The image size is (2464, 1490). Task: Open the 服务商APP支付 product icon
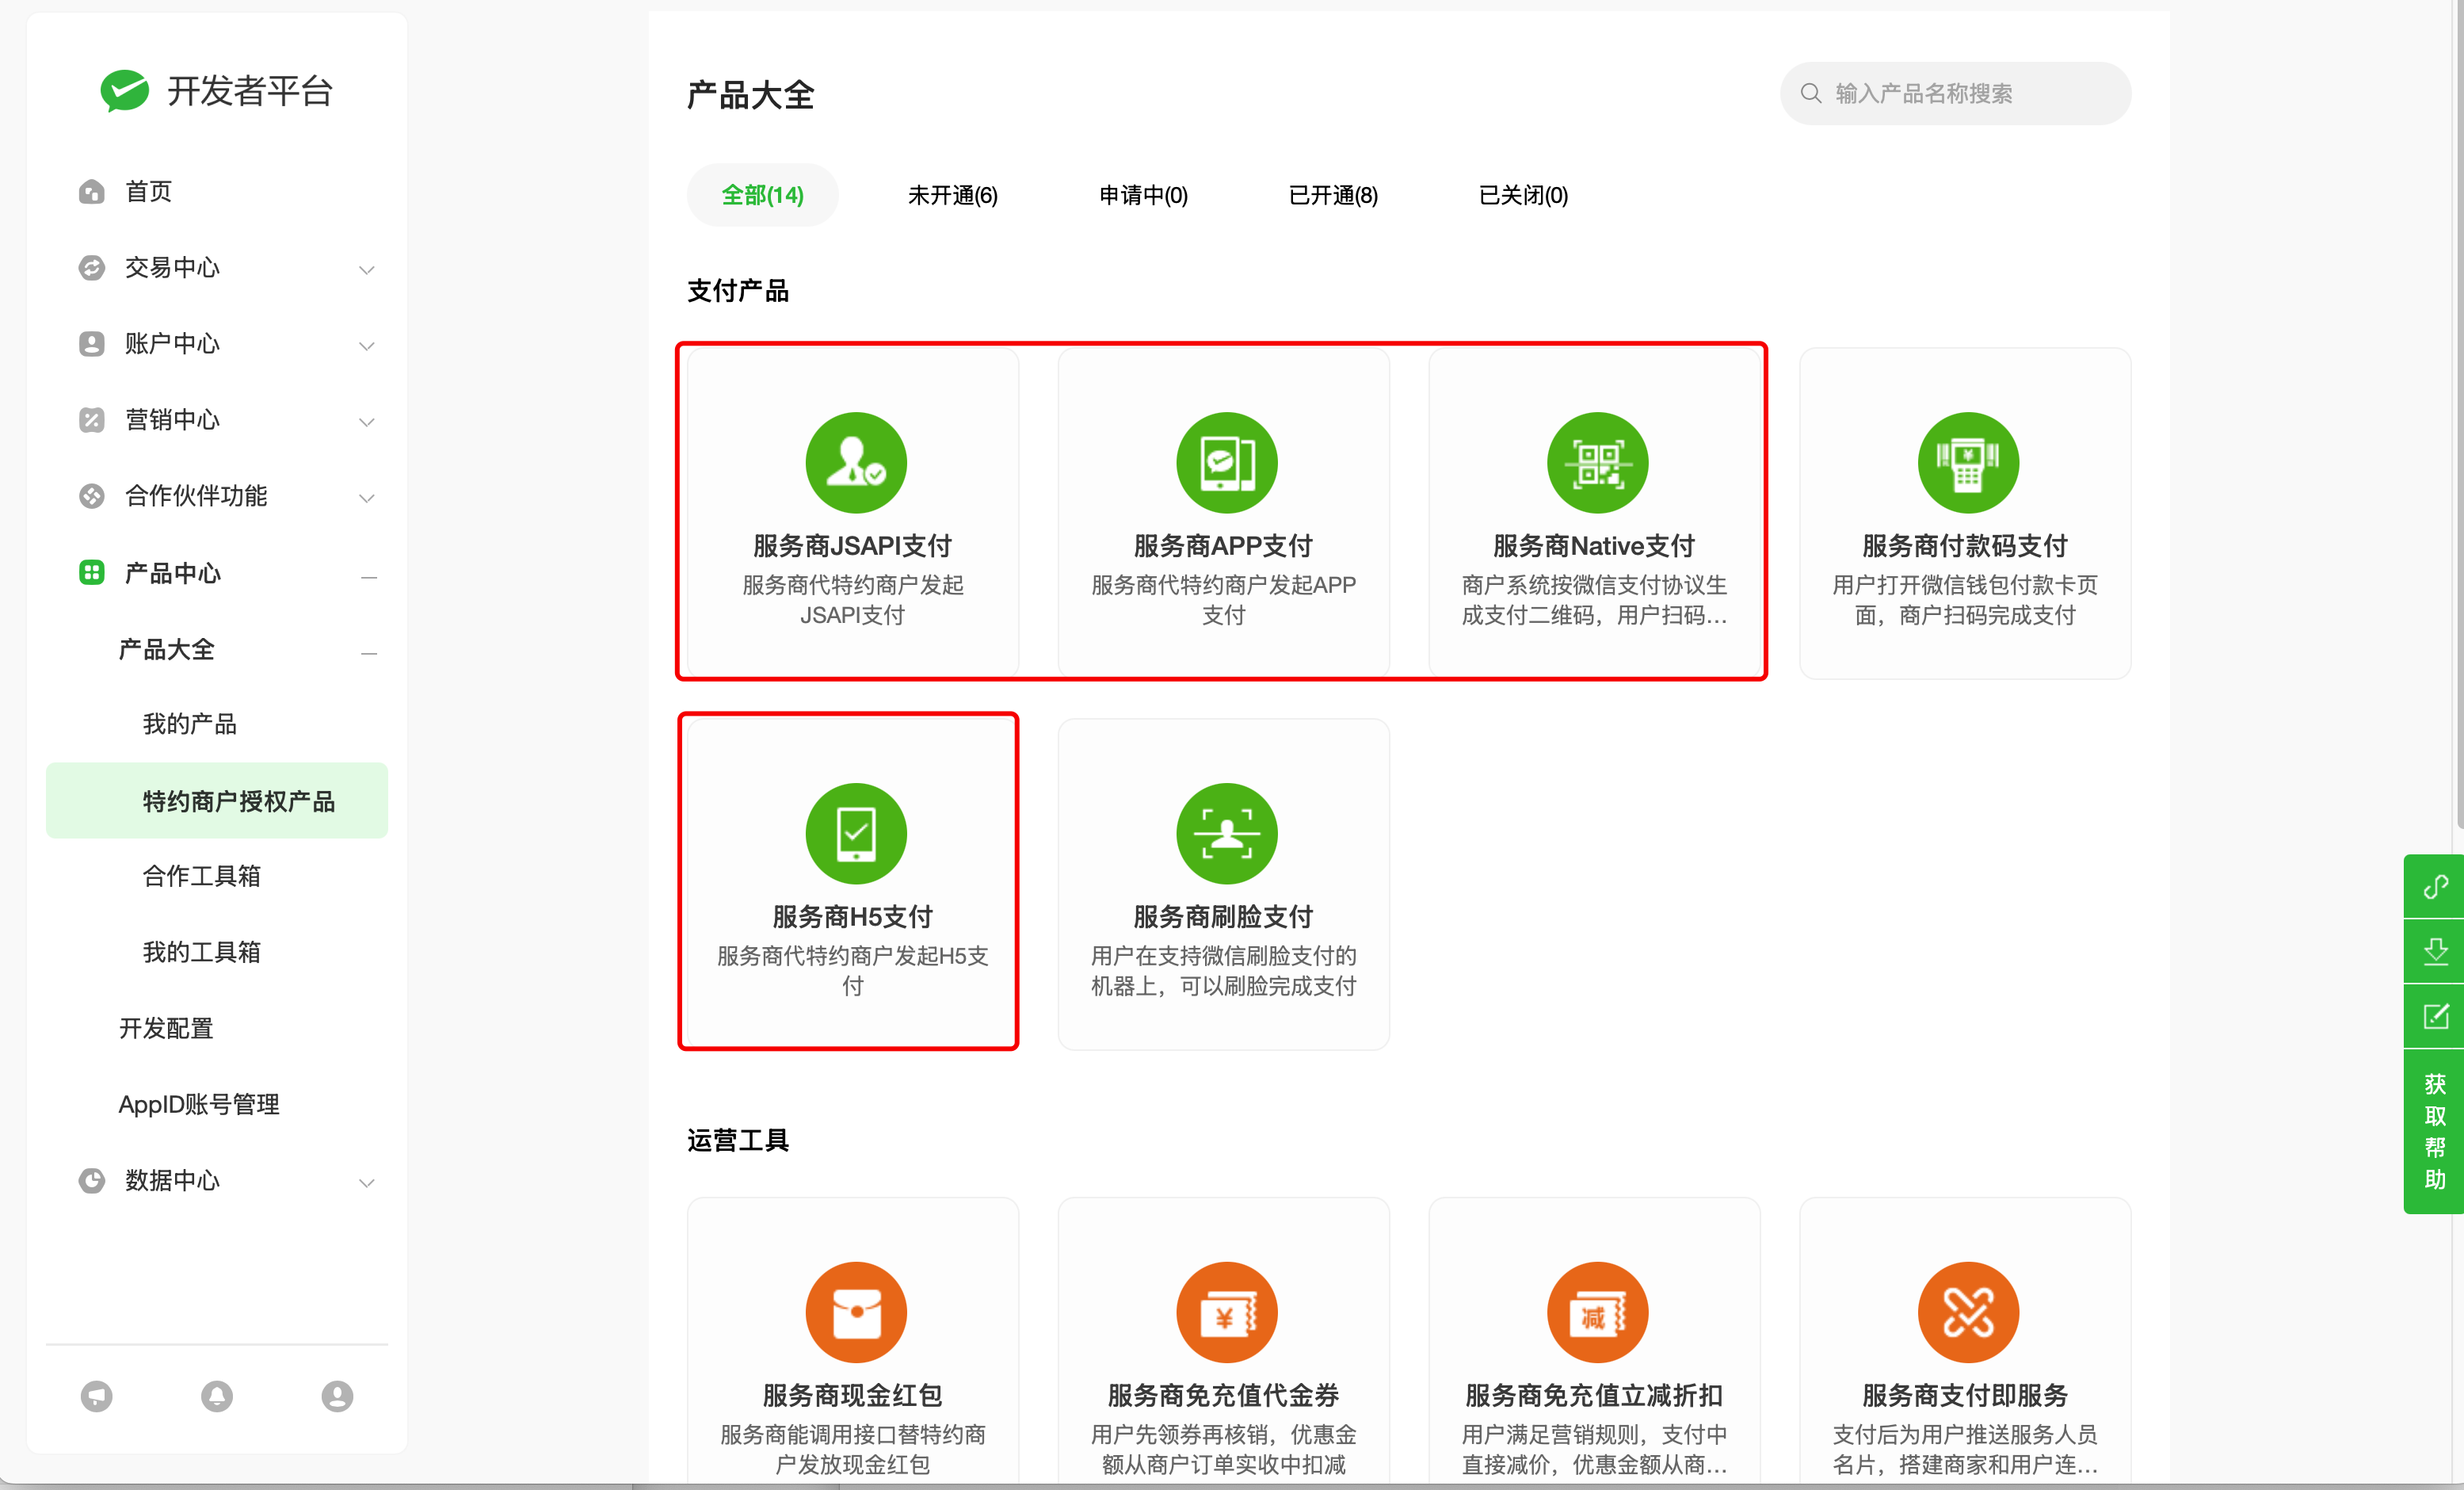1227,462
